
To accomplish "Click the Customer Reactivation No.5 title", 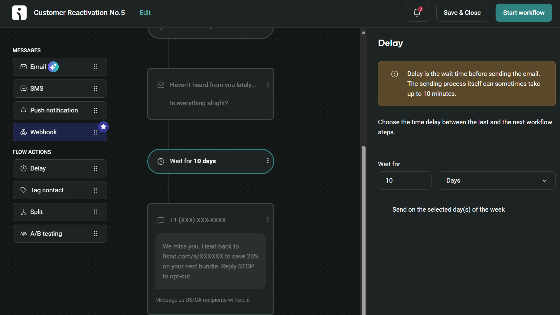I will (x=79, y=13).
